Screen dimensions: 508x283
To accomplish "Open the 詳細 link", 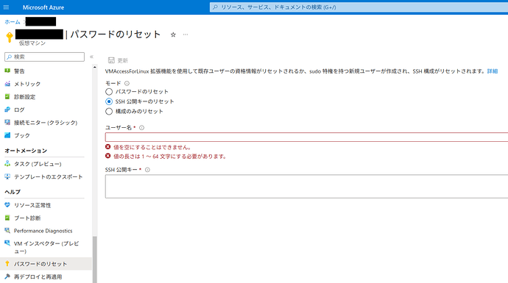I will tap(493, 71).
